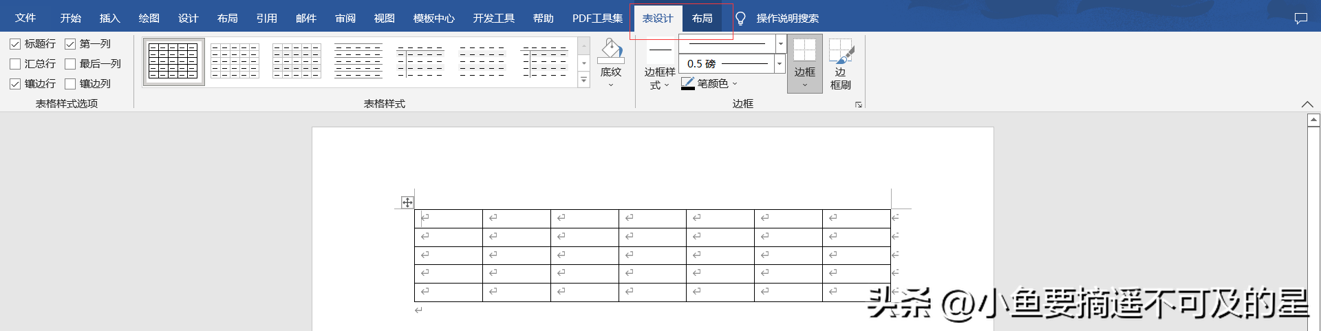Expand the 底纹 shading dropdown arrow
The image size is (1321, 331).
coord(611,85)
